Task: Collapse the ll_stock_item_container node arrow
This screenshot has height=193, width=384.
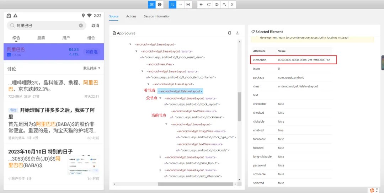Action: point(142,71)
